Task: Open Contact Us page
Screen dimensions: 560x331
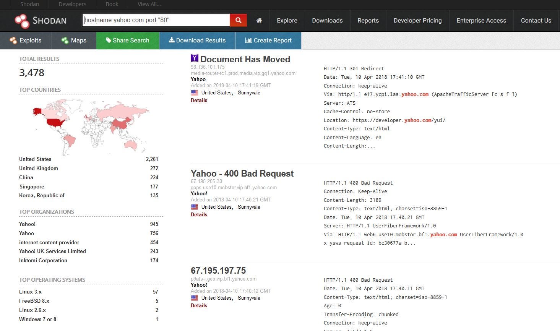Action: pos(536,21)
